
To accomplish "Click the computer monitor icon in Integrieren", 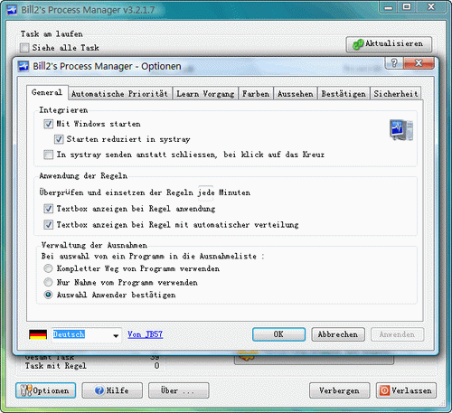I will point(401,130).
